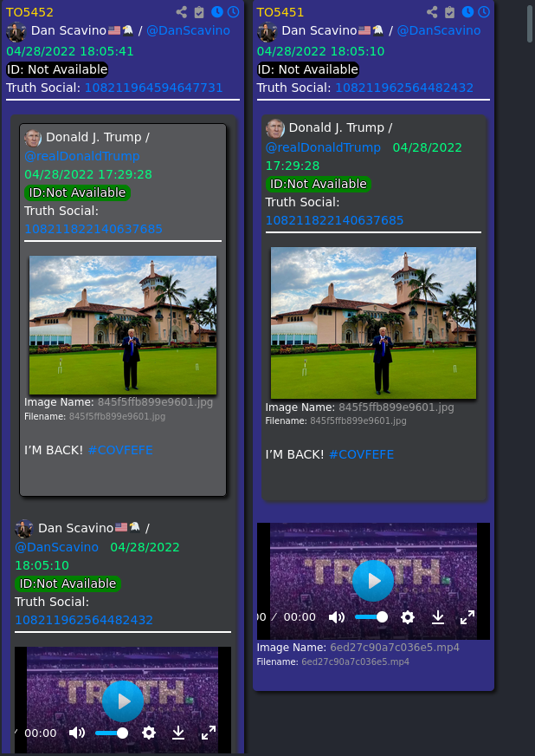Click the solid clock icon on TO5451
The height and width of the screenshot is (756, 535).
tap(467, 12)
